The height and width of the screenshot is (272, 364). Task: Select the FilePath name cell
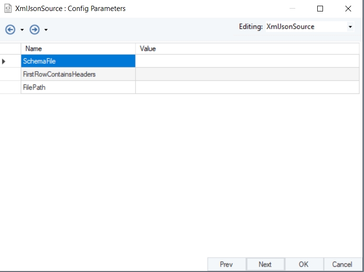[x=78, y=87]
